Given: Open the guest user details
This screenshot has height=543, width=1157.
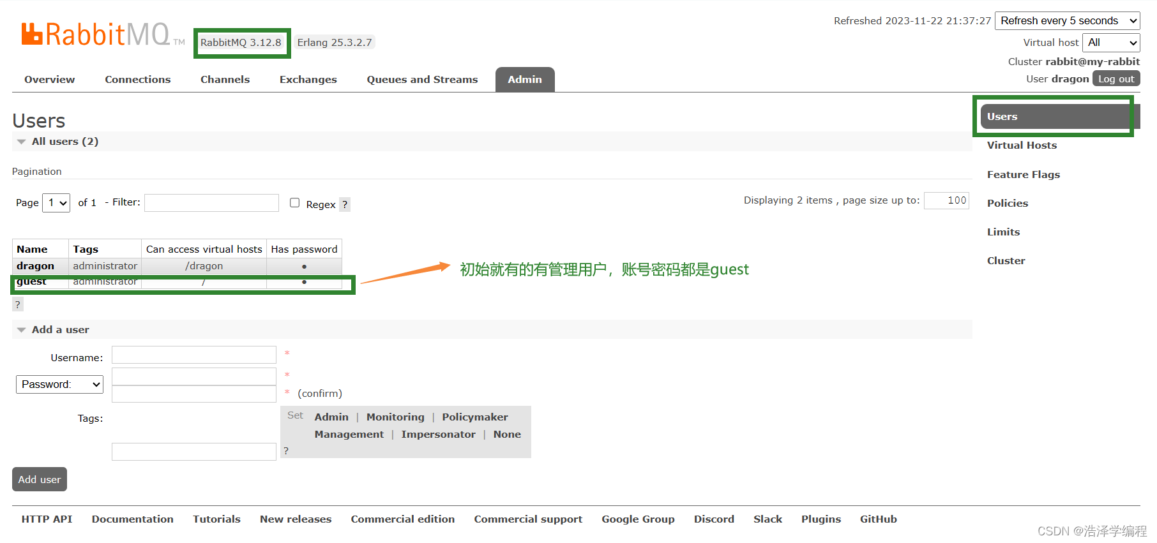Looking at the screenshot, I should [31, 281].
